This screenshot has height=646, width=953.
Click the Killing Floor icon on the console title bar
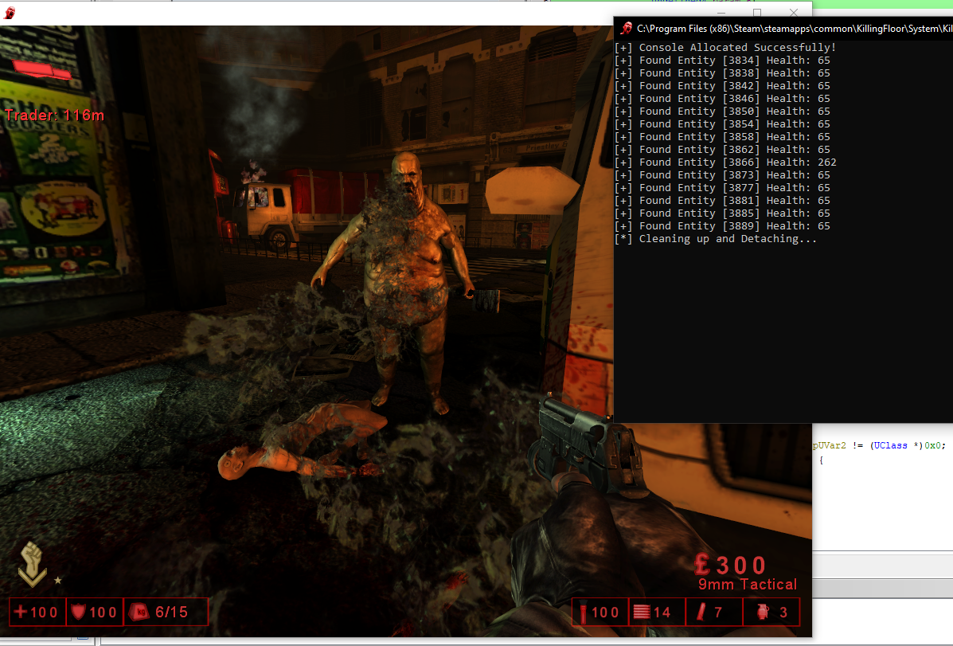point(625,29)
